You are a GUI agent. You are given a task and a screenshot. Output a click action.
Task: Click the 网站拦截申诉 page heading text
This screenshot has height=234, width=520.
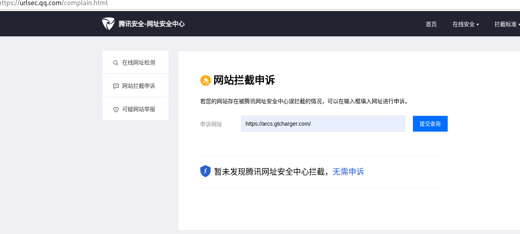pos(244,80)
